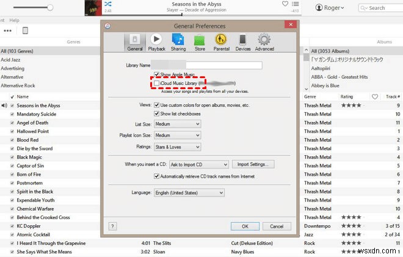Click the device icon in toolbar

point(25,31)
